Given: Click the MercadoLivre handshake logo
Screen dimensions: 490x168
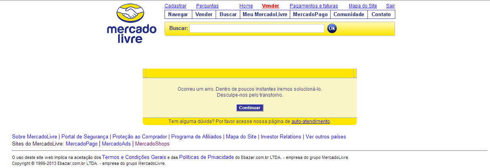Looking at the screenshot, I should pos(132,23).
